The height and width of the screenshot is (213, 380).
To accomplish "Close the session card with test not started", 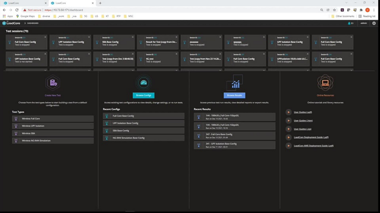I will click(x=45, y=54).
